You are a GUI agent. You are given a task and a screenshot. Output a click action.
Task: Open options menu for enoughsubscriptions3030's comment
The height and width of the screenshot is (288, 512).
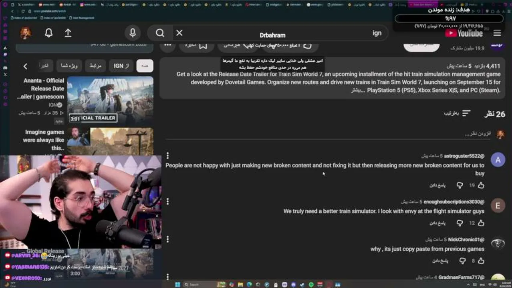167,201
